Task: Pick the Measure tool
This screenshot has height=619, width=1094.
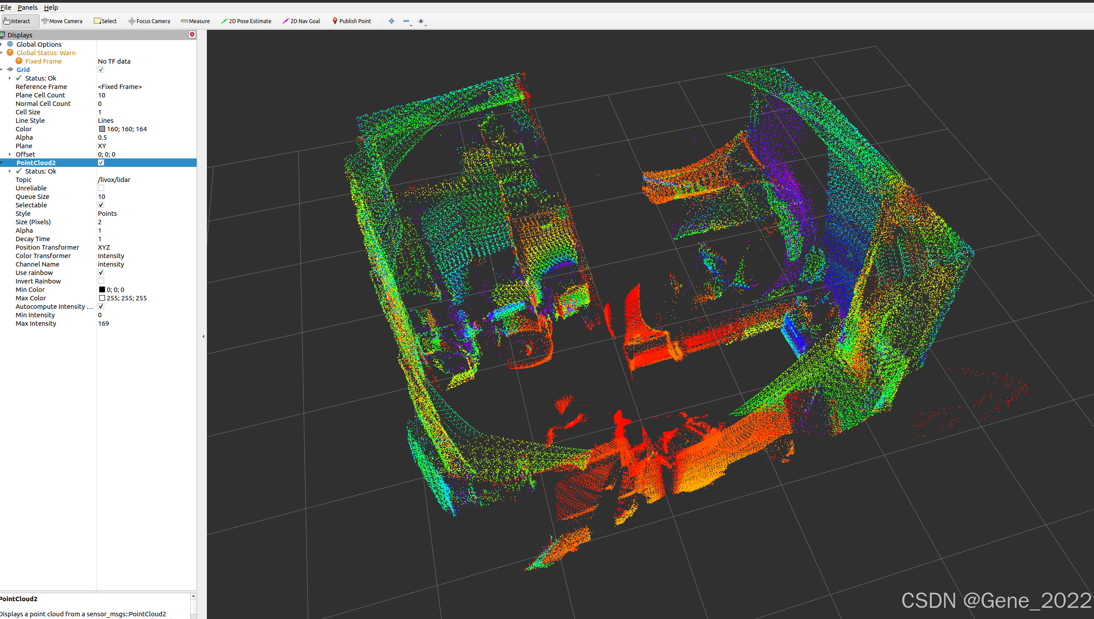Action: point(195,21)
